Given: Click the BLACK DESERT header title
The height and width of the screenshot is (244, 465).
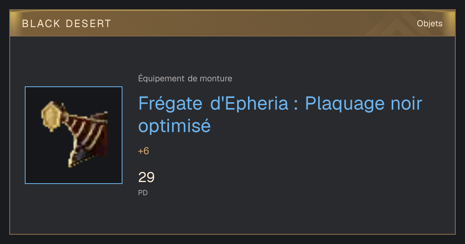Looking at the screenshot, I should [67, 24].
